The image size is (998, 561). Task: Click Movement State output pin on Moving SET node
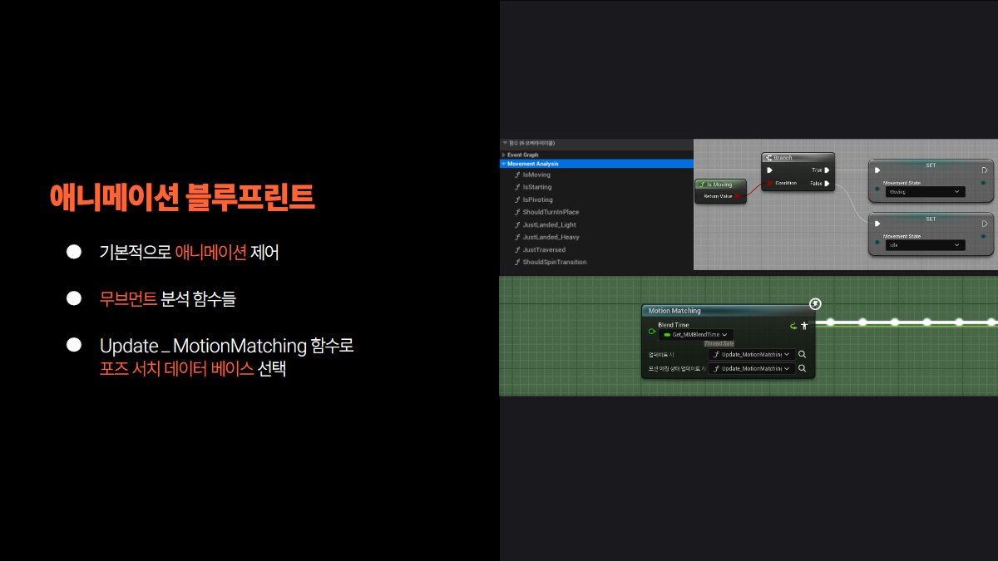click(x=984, y=182)
